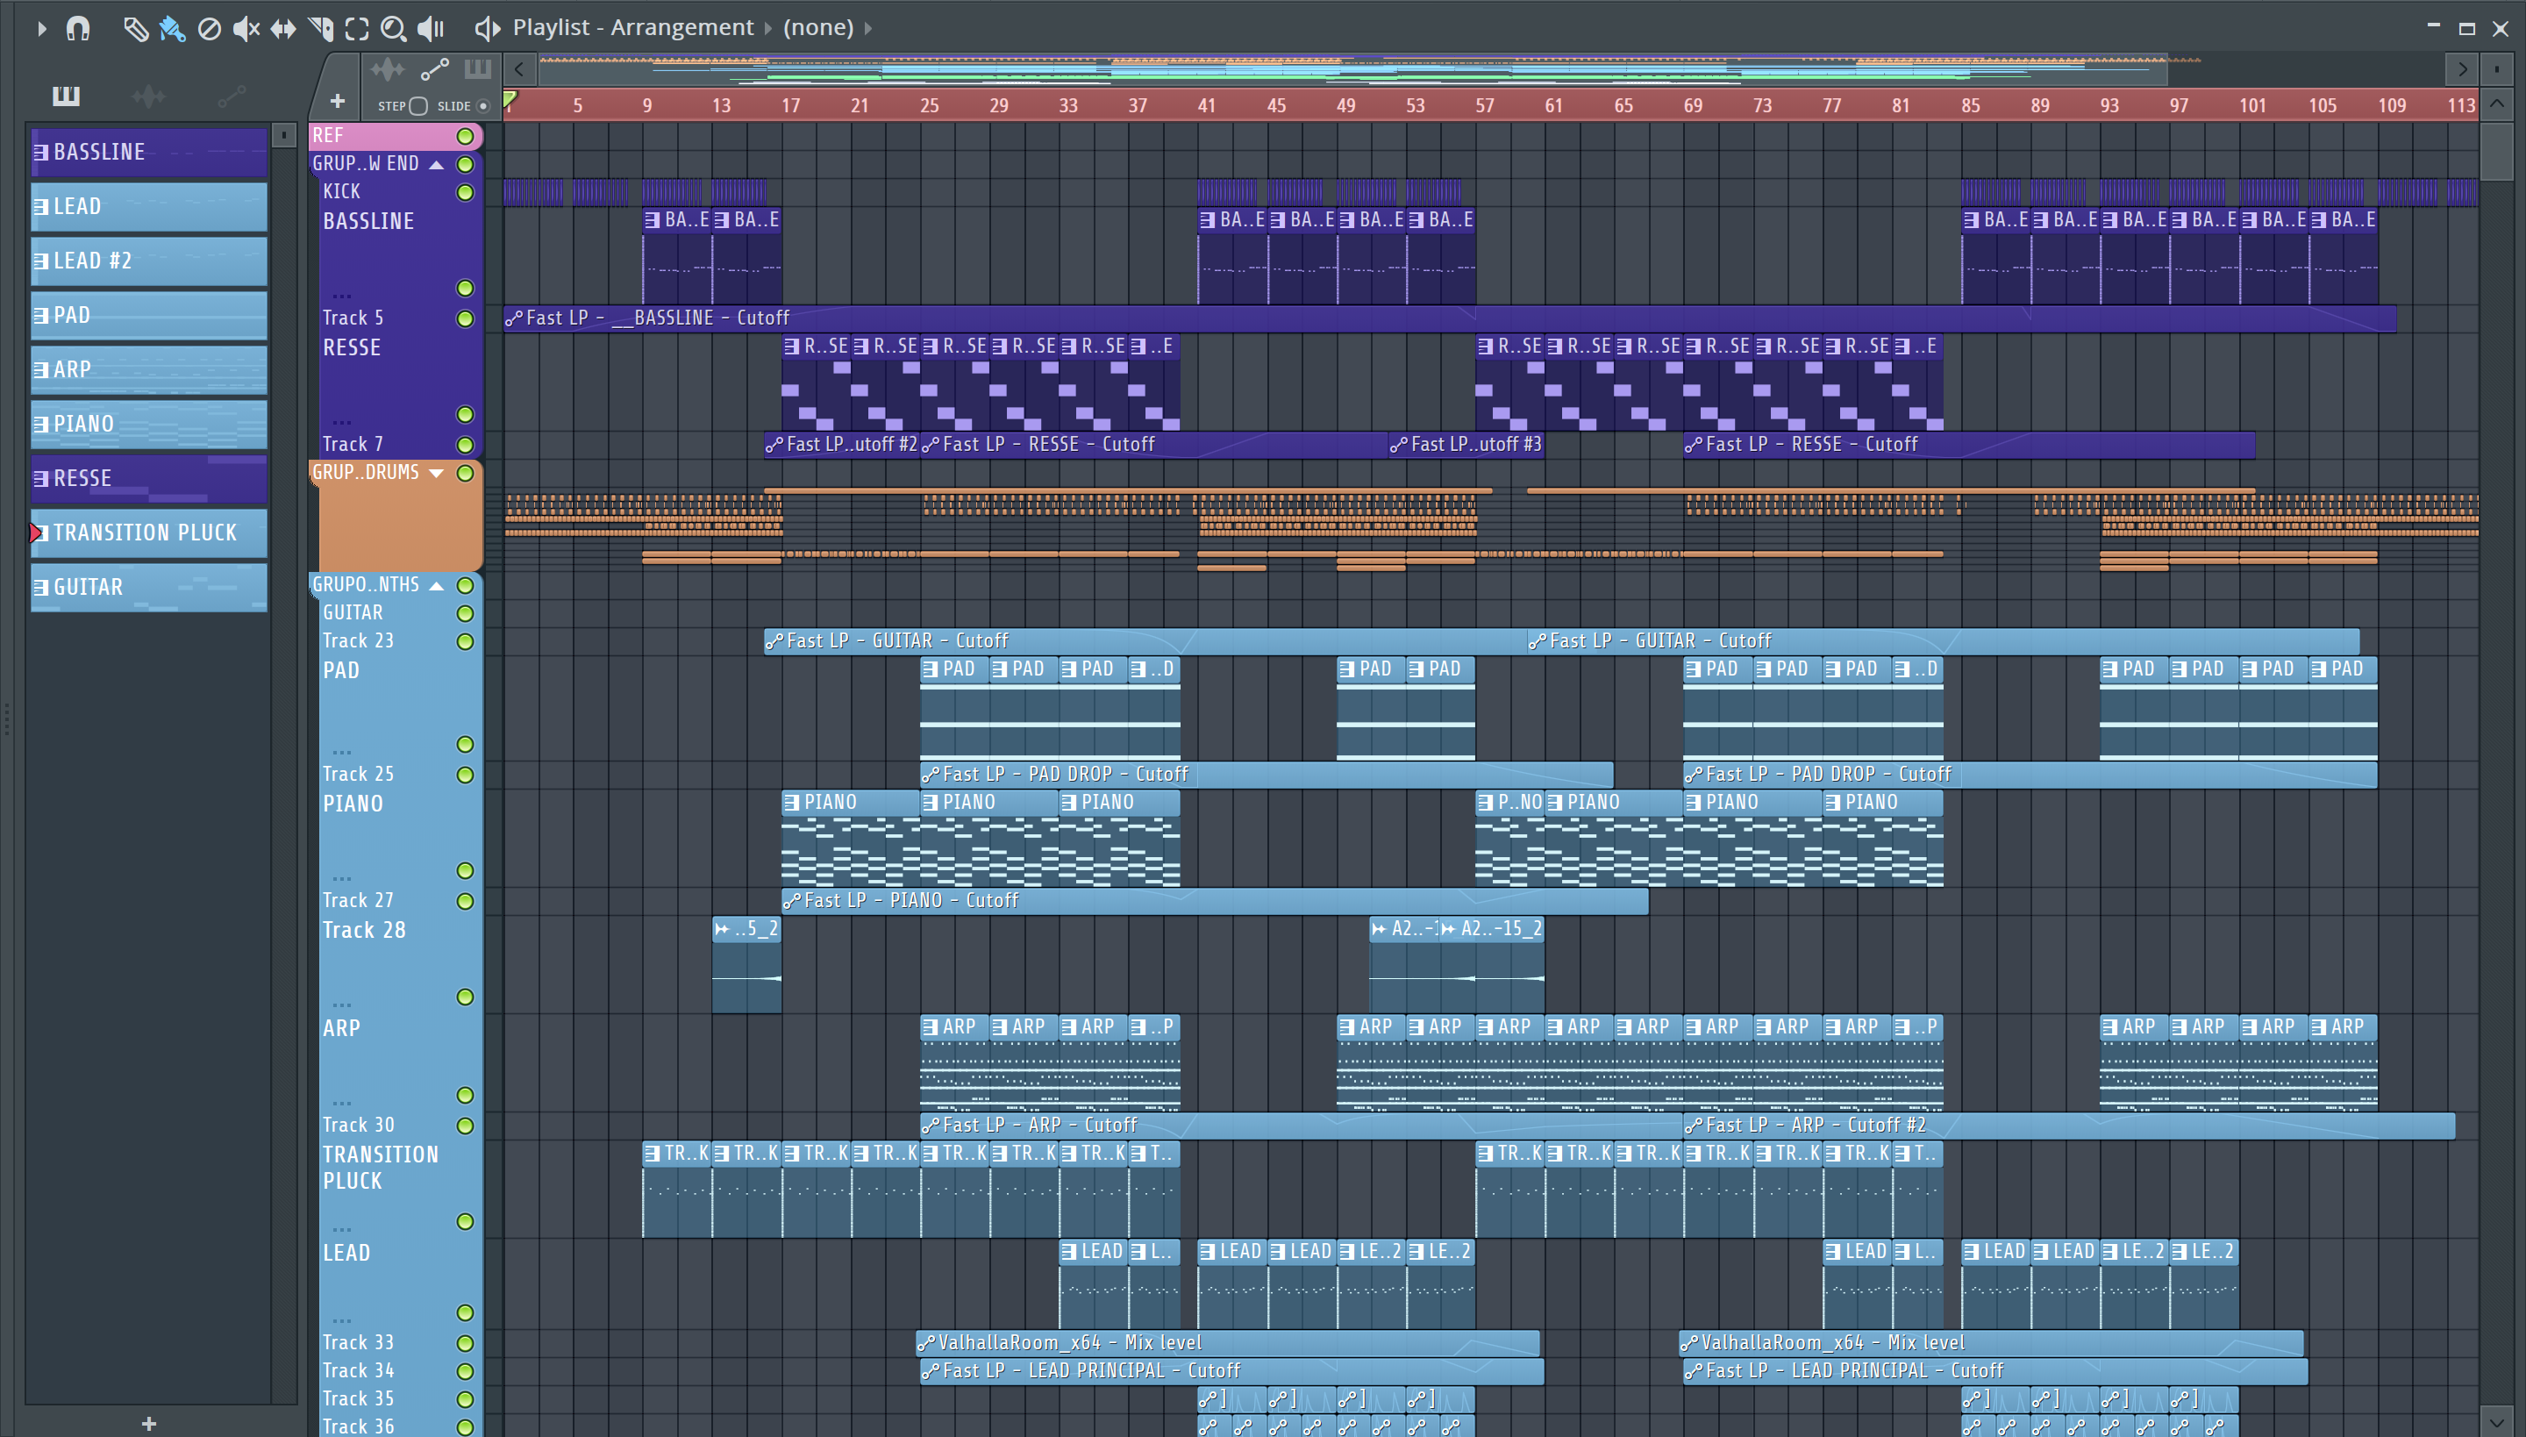The image size is (2526, 1437).
Task: Select Fast LP PIANO Cutoff automation clip
Action: point(1215,900)
